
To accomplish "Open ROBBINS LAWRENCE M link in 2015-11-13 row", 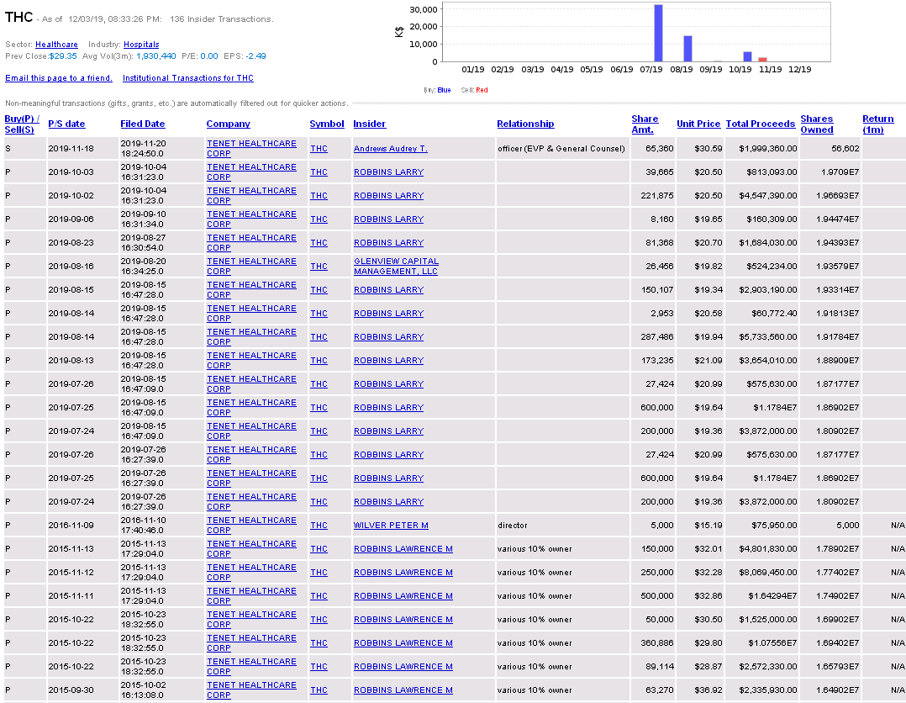I will 403,549.
